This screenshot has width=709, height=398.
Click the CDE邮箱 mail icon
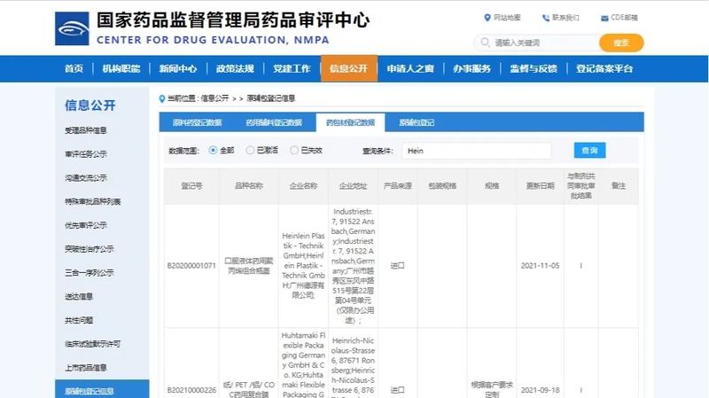[x=603, y=18]
